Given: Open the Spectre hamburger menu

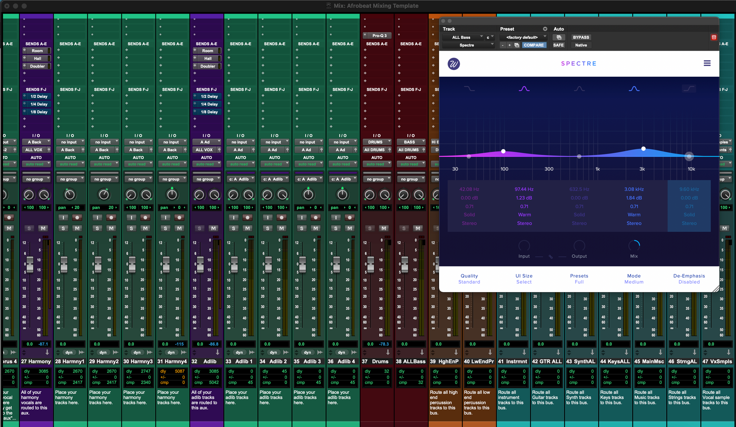Looking at the screenshot, I should point(707,63).
